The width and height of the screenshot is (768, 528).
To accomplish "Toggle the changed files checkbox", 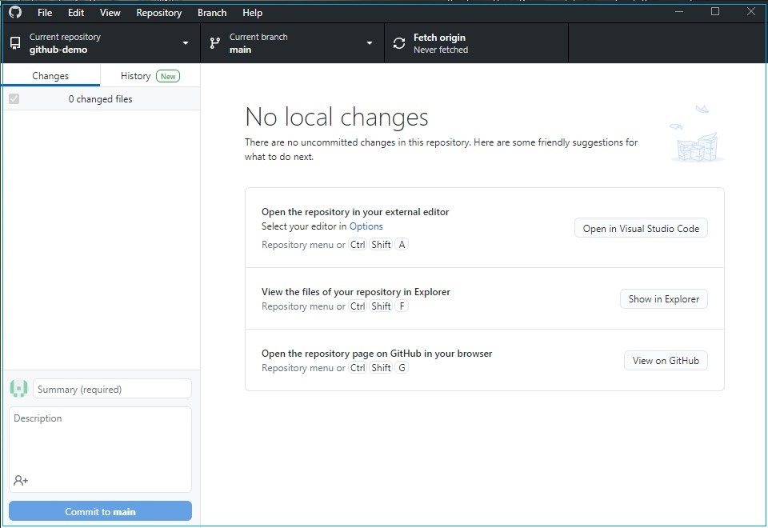I will click(x=14, y=99).
